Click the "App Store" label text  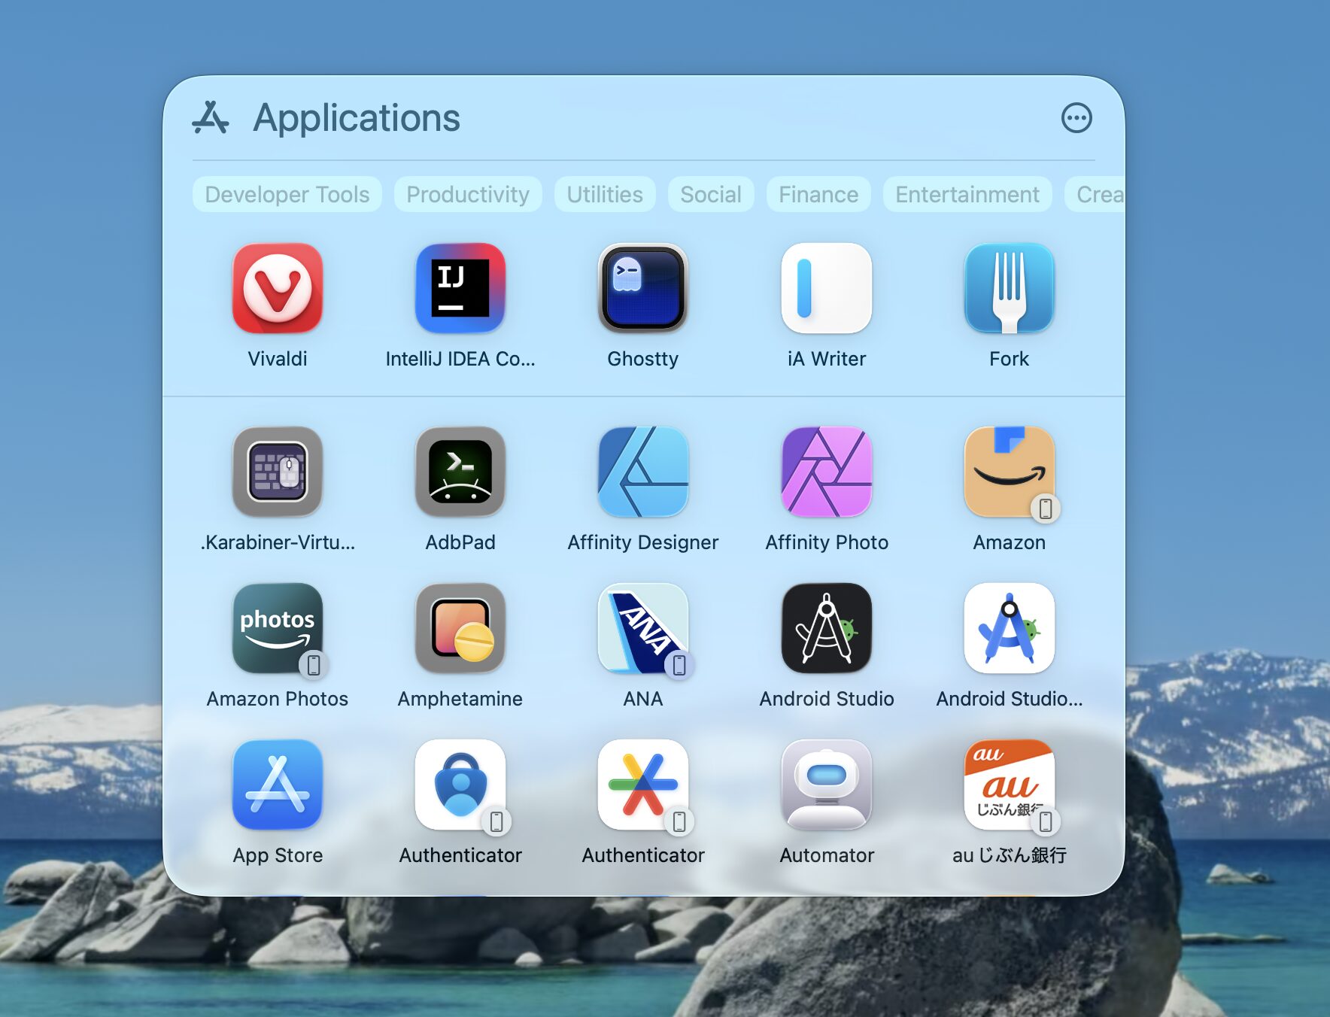click(278, 855)
